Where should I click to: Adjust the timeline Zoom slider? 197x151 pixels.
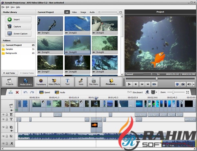pyautogui.click(x=172, y=93)
